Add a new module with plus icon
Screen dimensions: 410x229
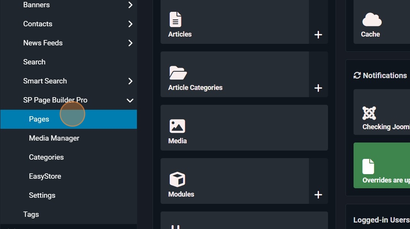pyautogui.click(x=318, y=195)
